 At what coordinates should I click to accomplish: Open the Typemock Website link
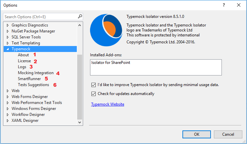point(107,104)
